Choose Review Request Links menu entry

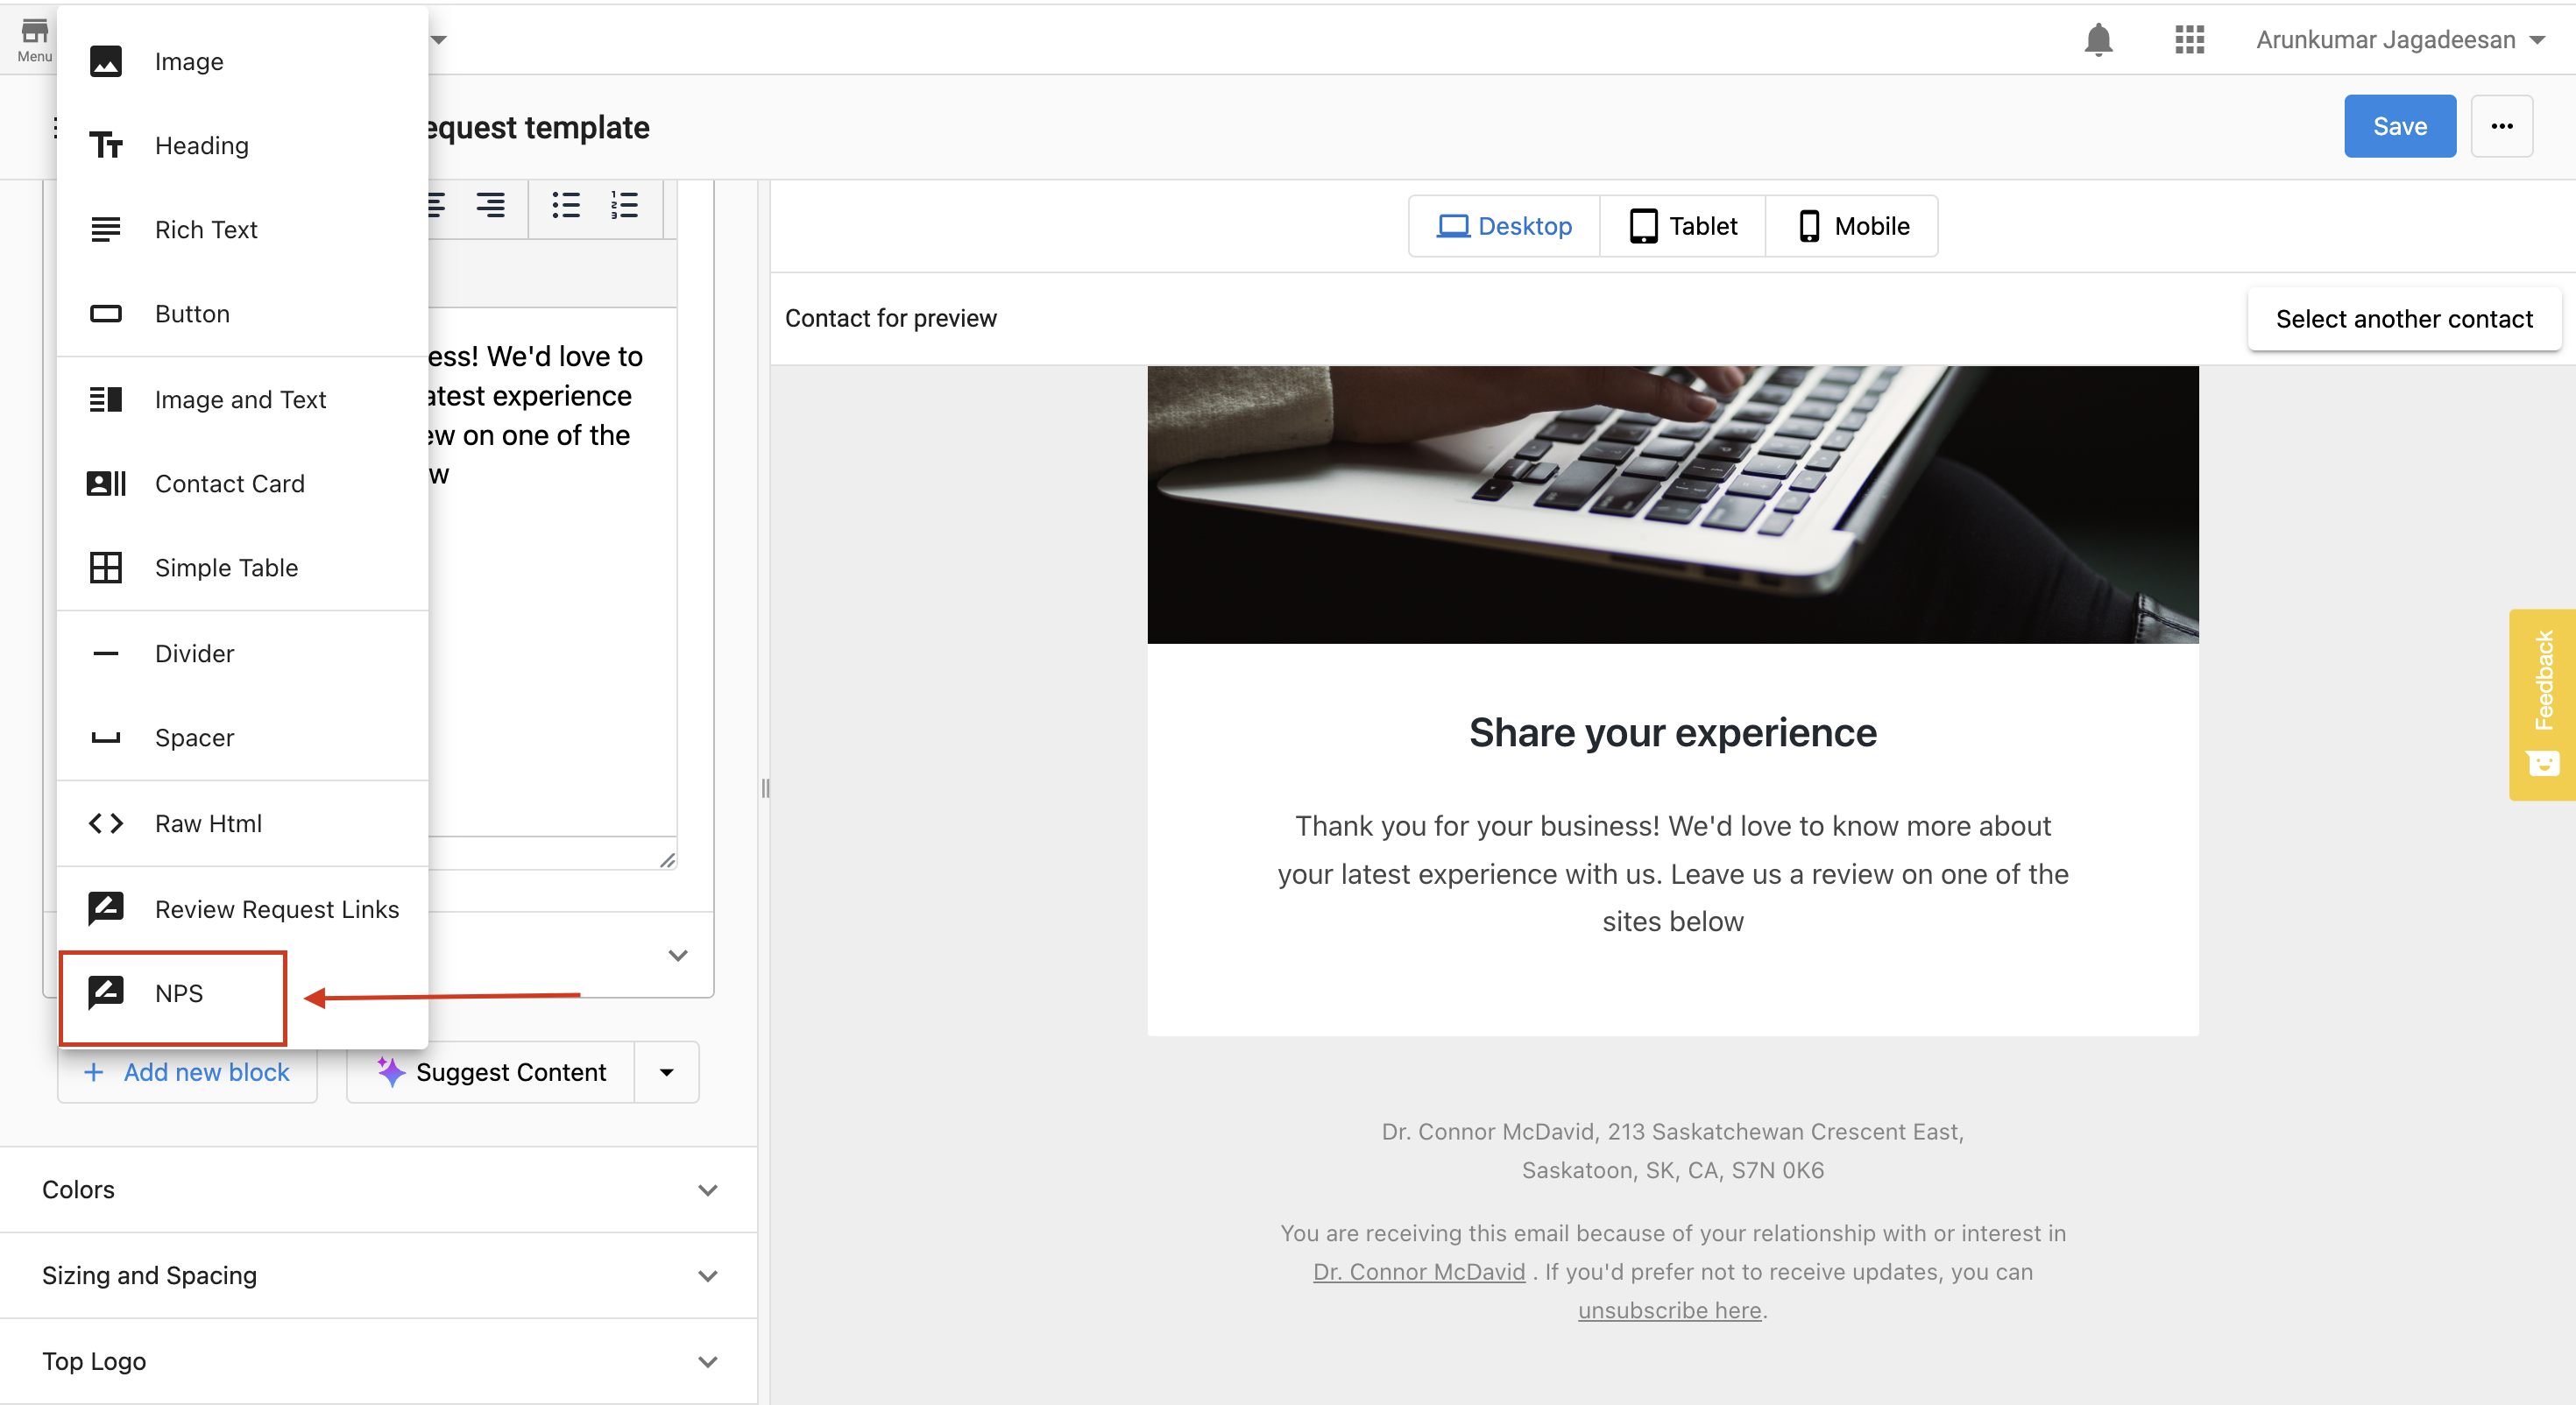pos(243,909)
